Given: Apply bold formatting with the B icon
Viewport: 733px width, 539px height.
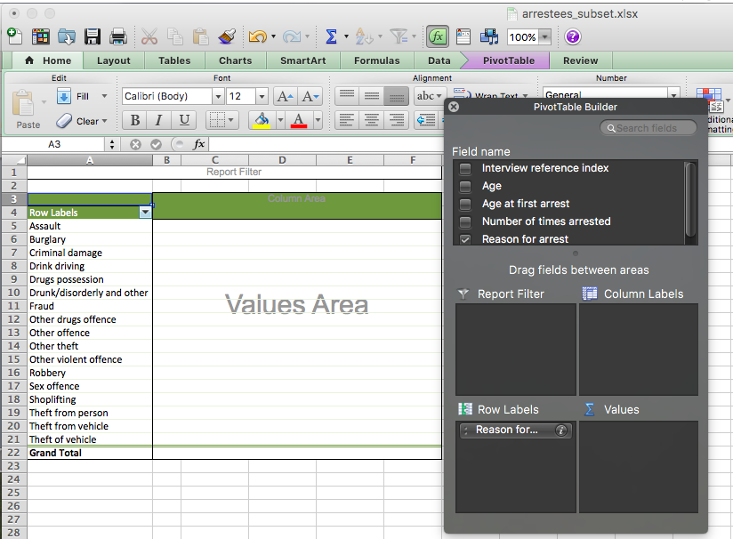Looking at the screenshot, I should (x=135, y=120).
